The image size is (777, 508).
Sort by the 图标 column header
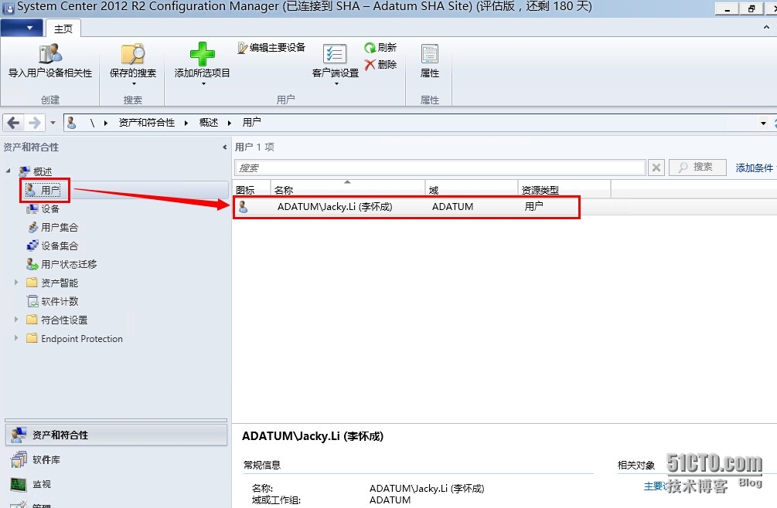(252, 189)
